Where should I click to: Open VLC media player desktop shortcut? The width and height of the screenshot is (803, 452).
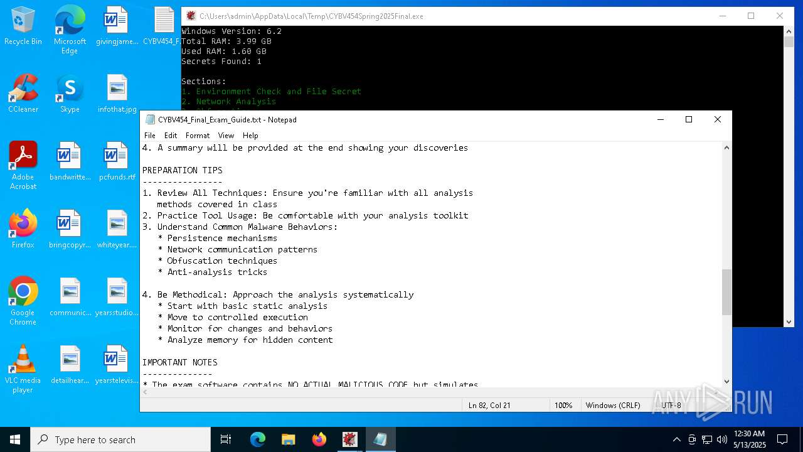coord(23,369)
